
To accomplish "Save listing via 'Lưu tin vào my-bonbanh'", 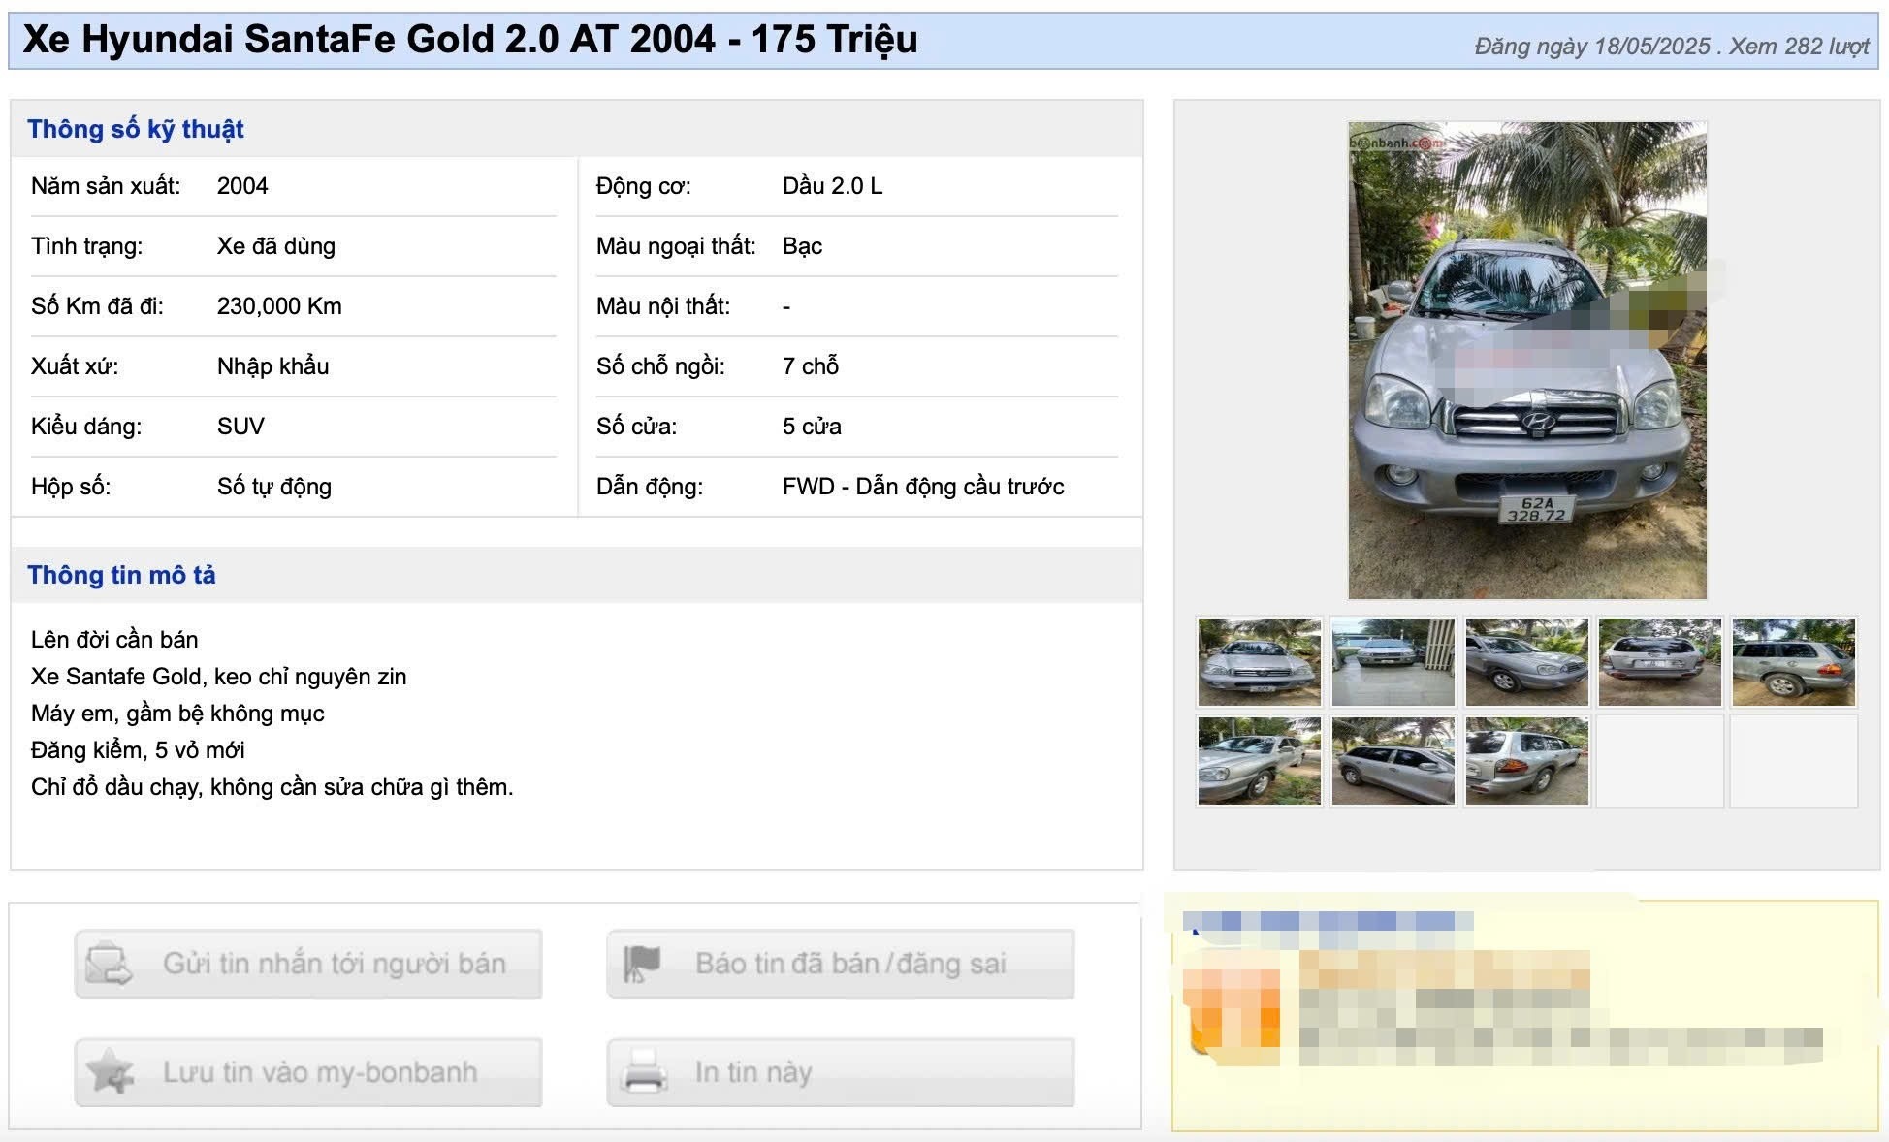I will [x=308, y=1072].
